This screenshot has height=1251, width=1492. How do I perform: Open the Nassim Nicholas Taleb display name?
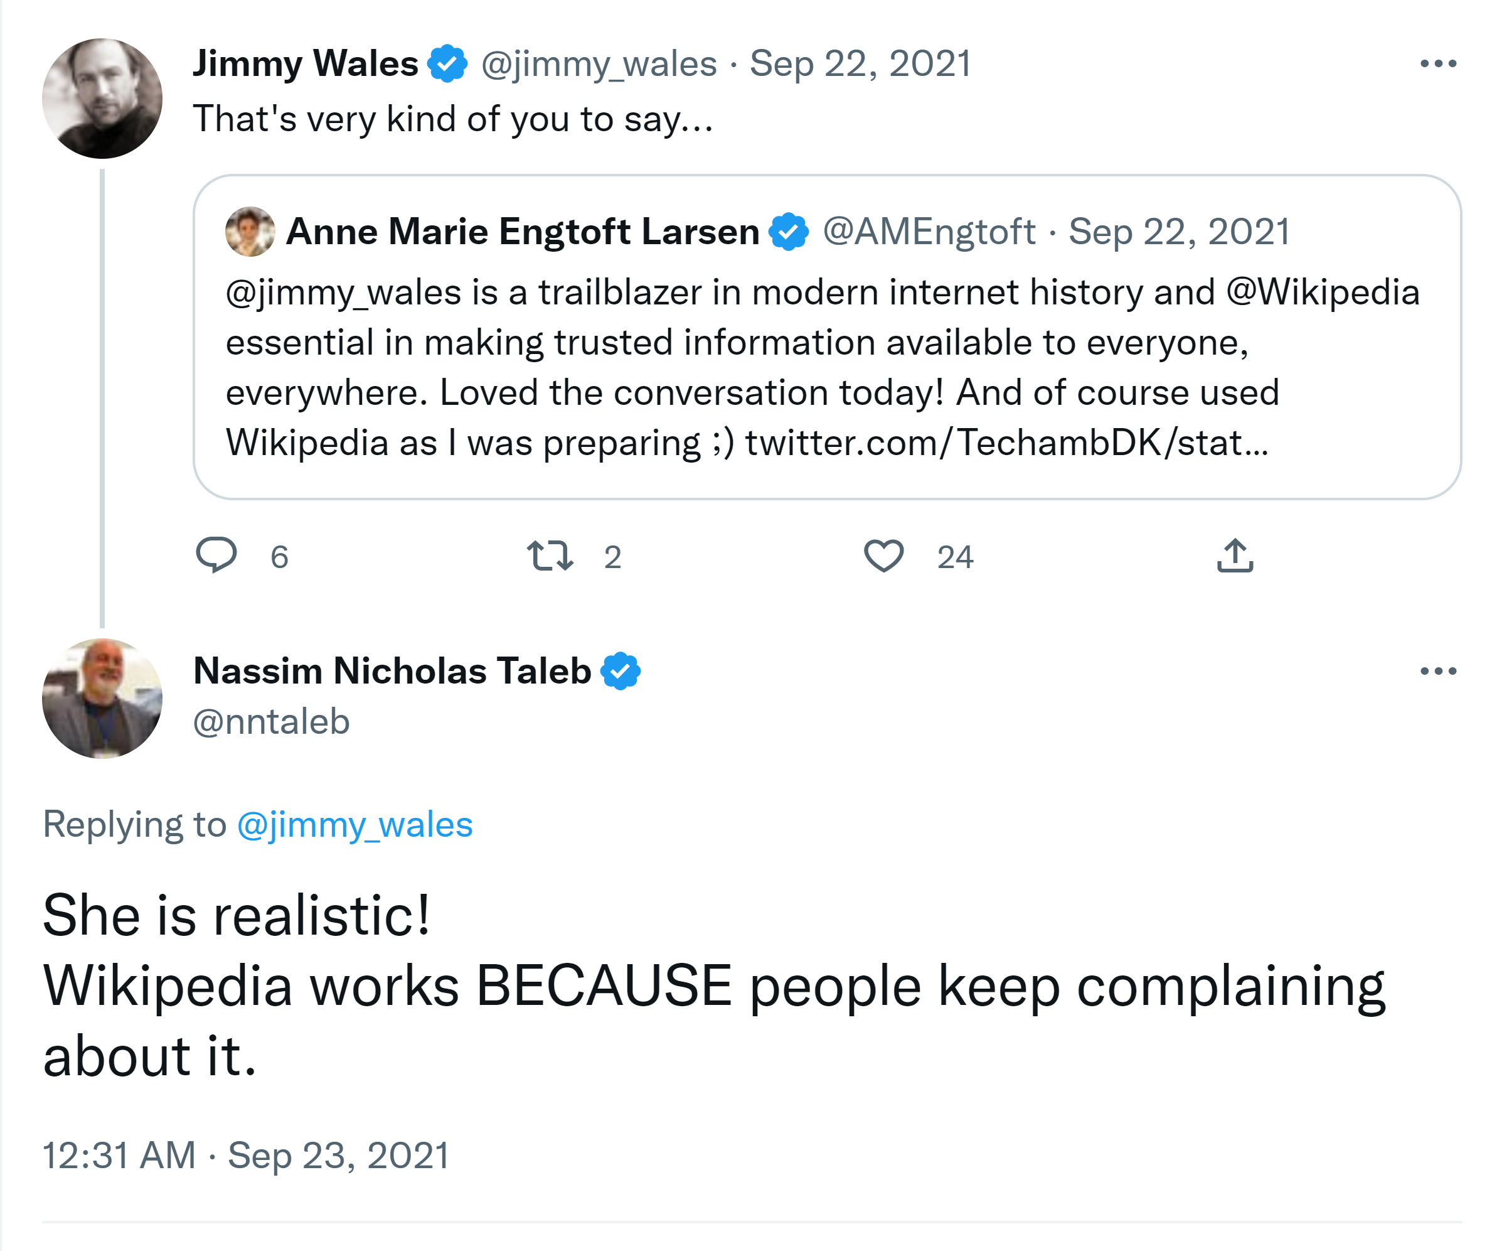(392, 671)
